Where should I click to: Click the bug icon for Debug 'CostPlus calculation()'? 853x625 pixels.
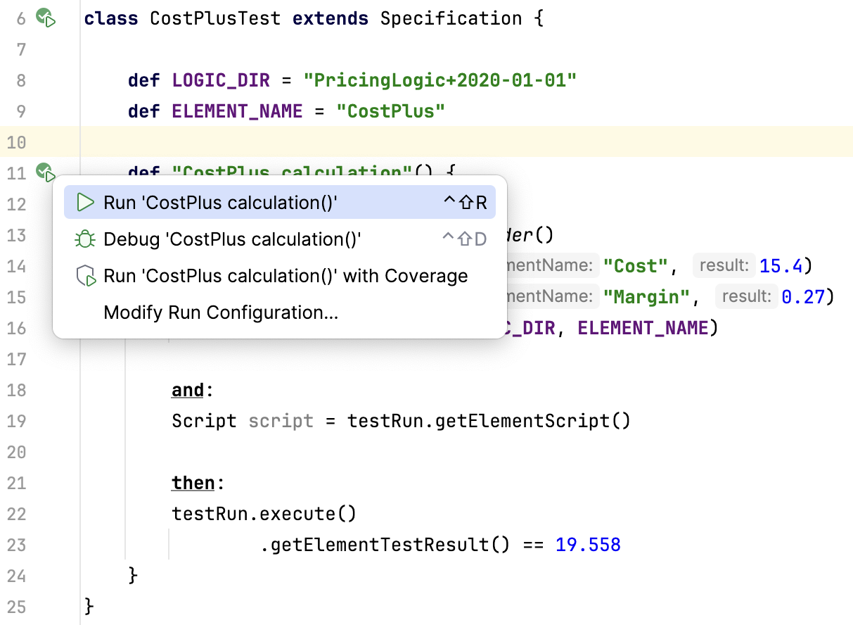85,239
